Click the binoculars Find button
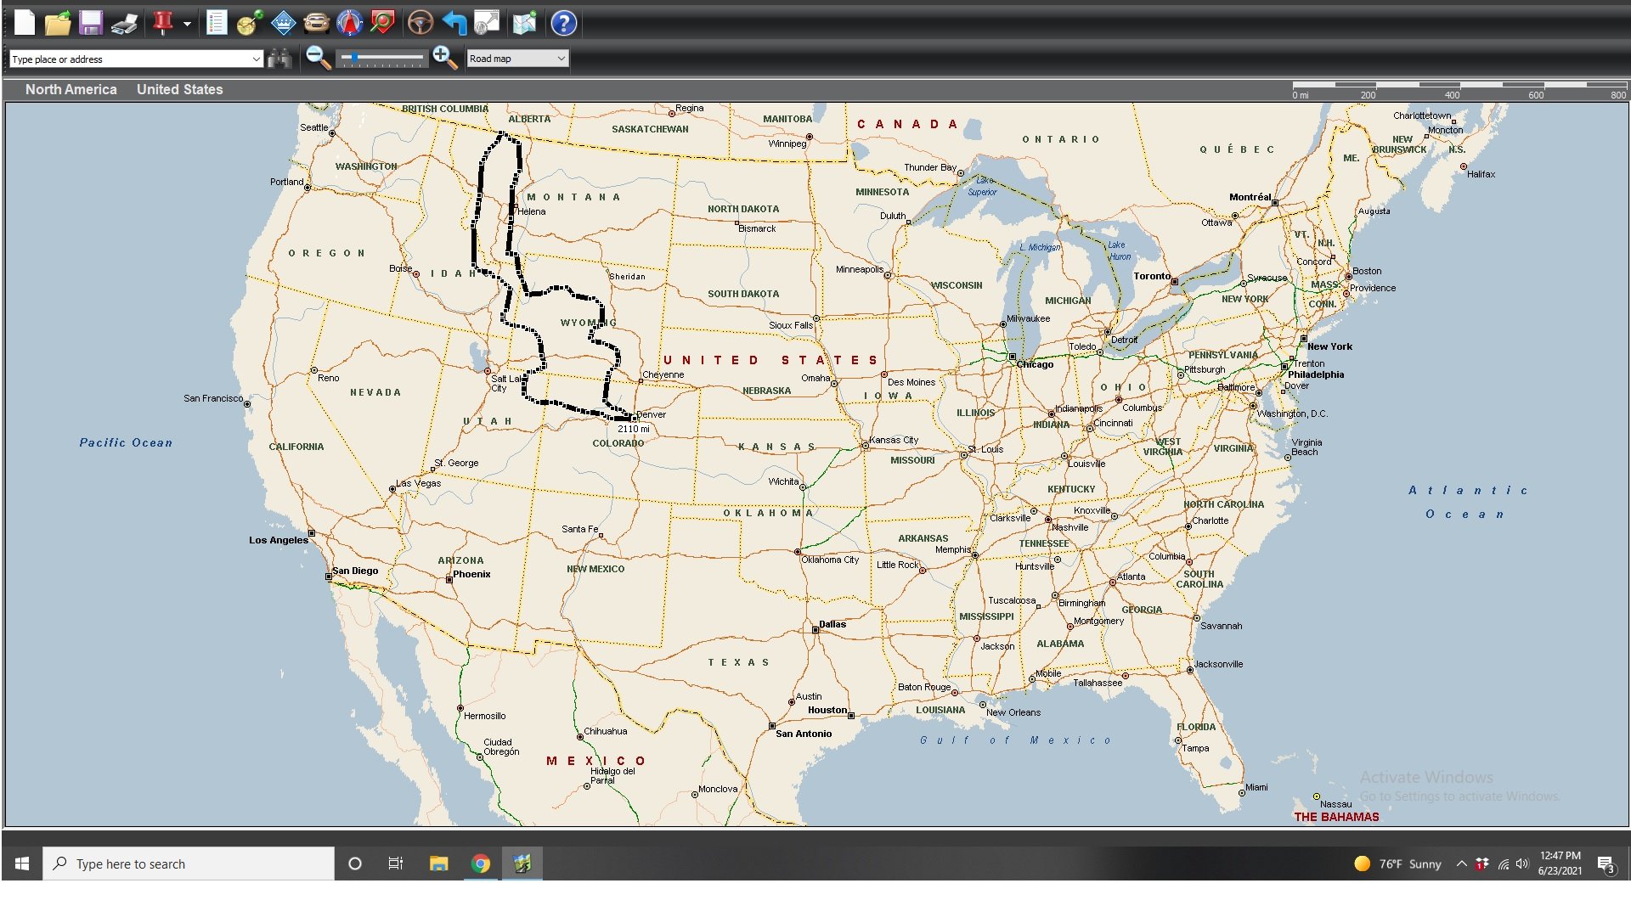 (x=279, y=59)
